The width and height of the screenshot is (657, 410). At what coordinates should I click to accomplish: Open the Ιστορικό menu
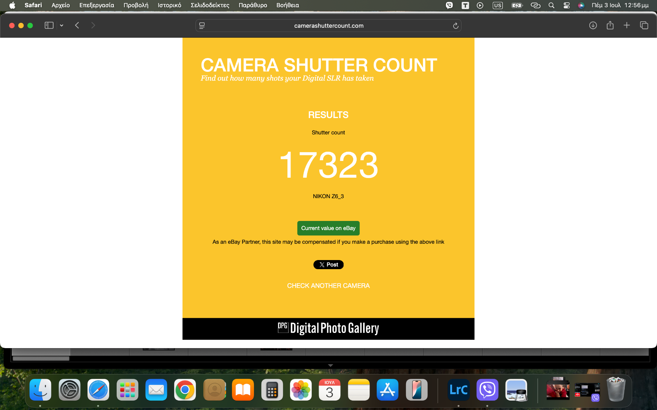coord(170,5)
